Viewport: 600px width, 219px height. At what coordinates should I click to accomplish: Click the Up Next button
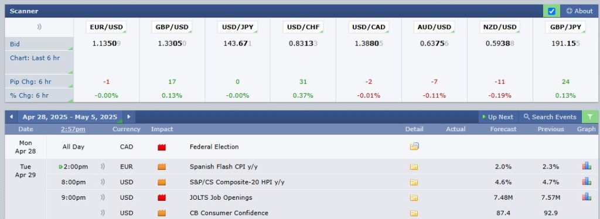pos(497,117)
